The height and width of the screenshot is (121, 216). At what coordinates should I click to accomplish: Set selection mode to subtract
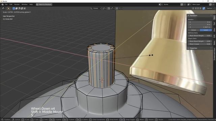pyautogui.click(x=19, y=8)
